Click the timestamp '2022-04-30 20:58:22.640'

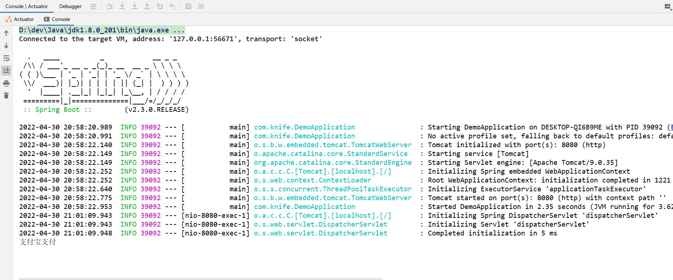[65, 189]
